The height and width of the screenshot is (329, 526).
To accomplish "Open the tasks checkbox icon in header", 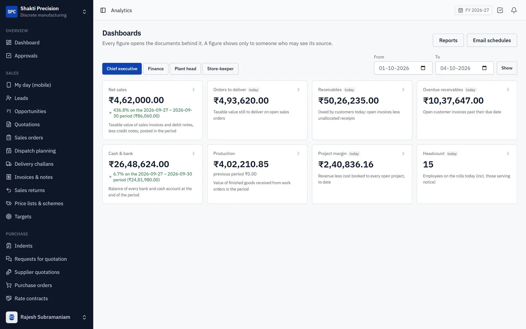I will (500, 10).
